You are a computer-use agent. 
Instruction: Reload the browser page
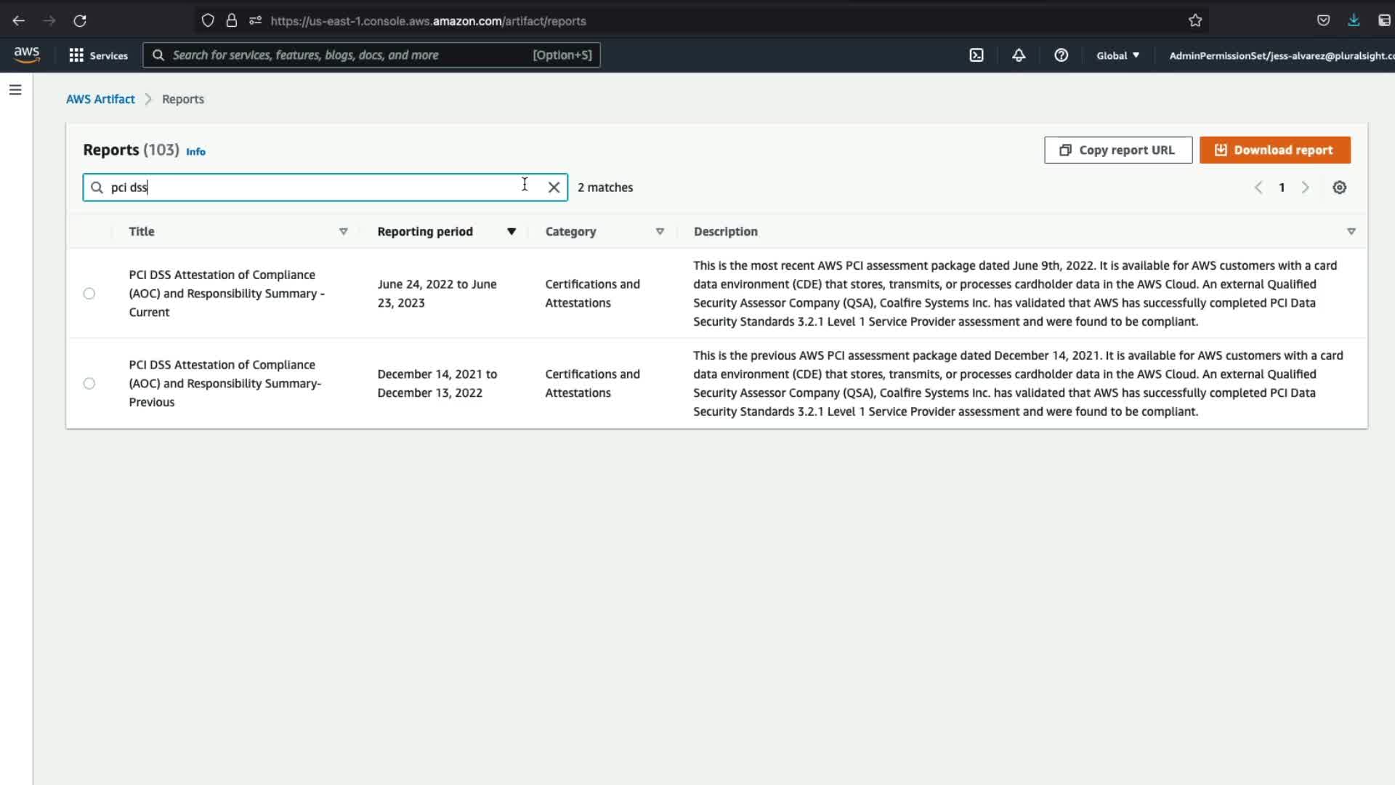(x=80, y=21)
